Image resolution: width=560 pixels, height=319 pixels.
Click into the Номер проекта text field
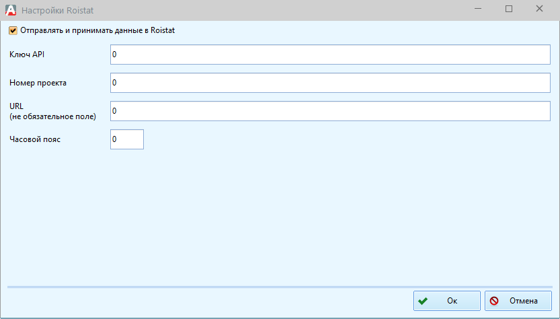tap(330, 83)
